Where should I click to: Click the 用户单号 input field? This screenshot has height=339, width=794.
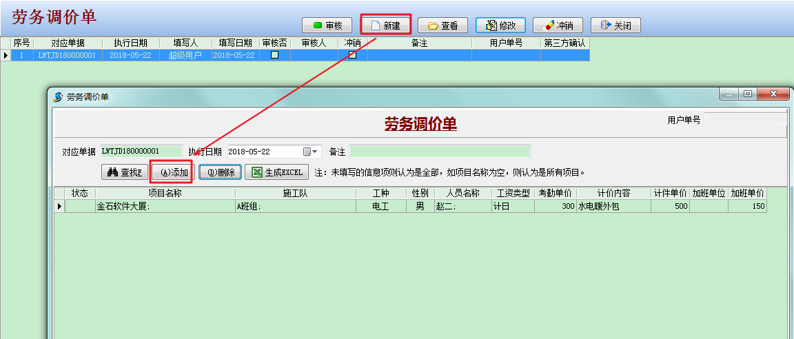tap(745, 119)
